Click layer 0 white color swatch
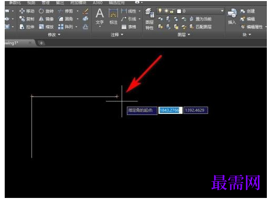This screenshot has width=270, height=199. click(x=179, y=11)
